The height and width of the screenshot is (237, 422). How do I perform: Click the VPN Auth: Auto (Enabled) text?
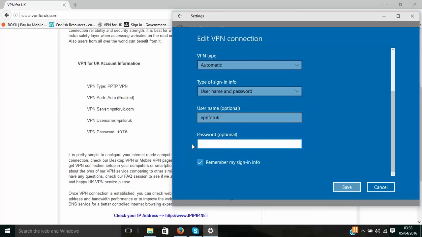click(110, 98)
